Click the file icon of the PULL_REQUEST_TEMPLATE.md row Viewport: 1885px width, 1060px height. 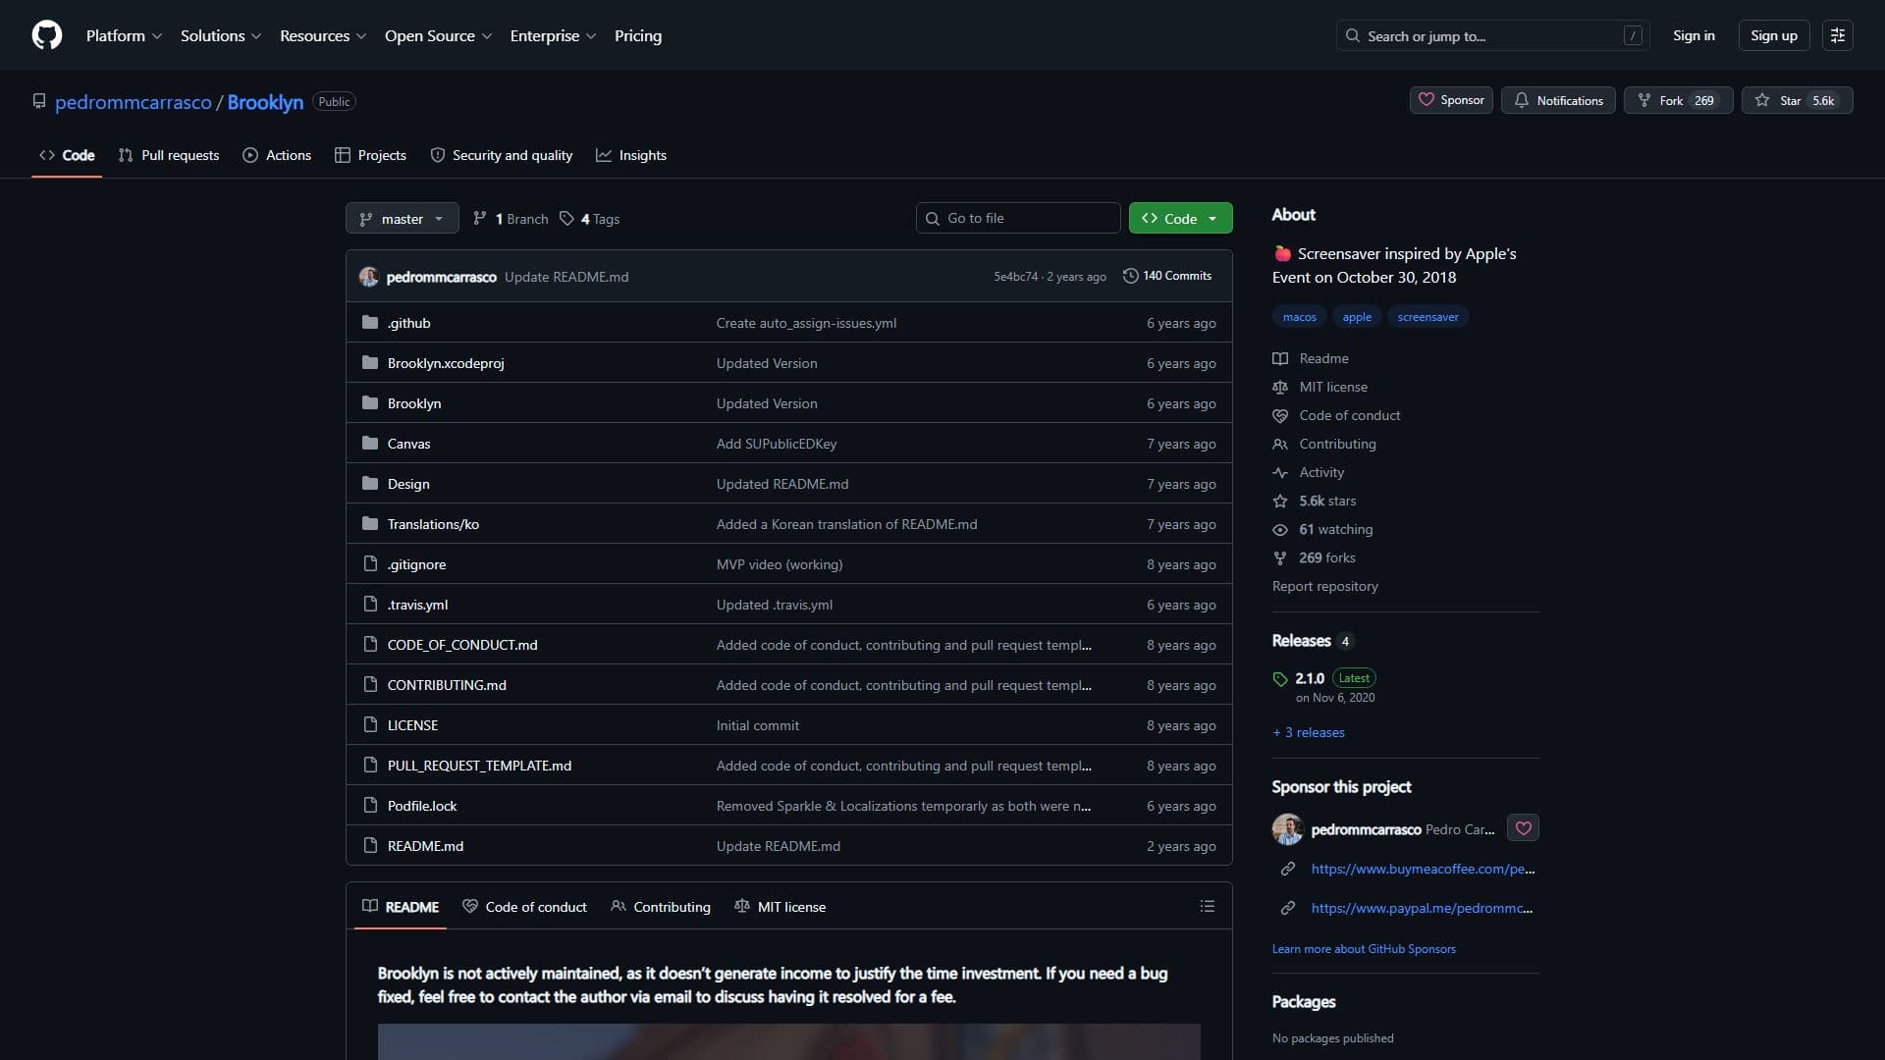(370, 766)
